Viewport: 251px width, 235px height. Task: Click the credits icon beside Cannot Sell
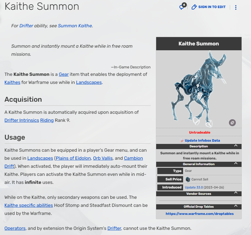tap(188, 179)
